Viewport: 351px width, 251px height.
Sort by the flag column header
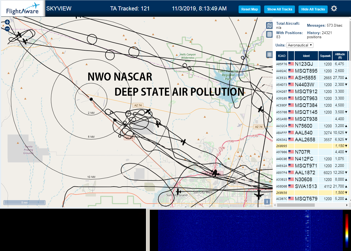291,56
